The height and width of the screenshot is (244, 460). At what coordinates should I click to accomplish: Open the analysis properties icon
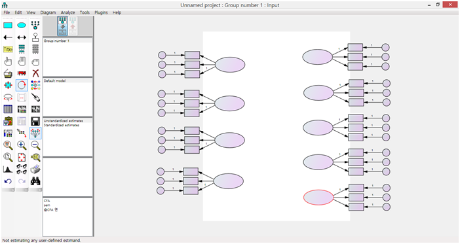coord(22,109)
